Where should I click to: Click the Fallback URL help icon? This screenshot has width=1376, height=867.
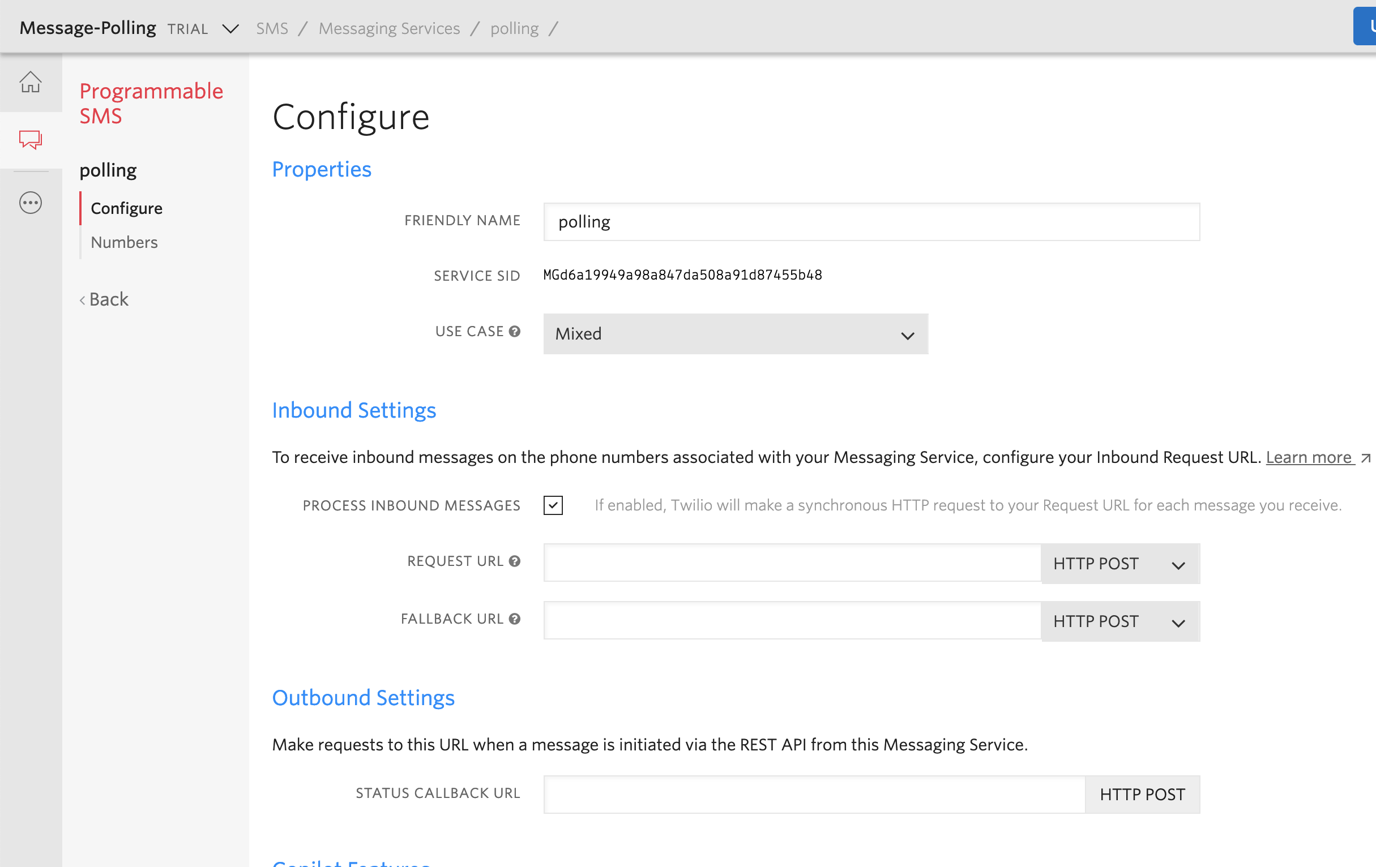[x=514, y=619]
